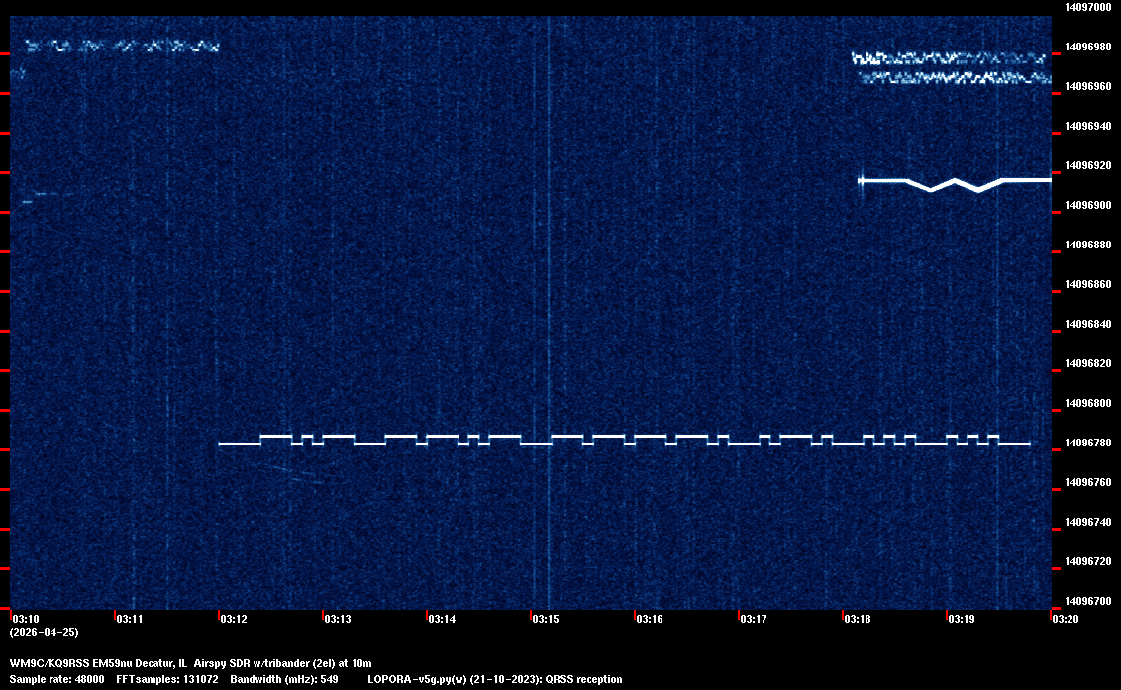Viewport: 1121px width, 690px height.
Task: Click the 03:10 time axis label
Action: click(24, 619)
